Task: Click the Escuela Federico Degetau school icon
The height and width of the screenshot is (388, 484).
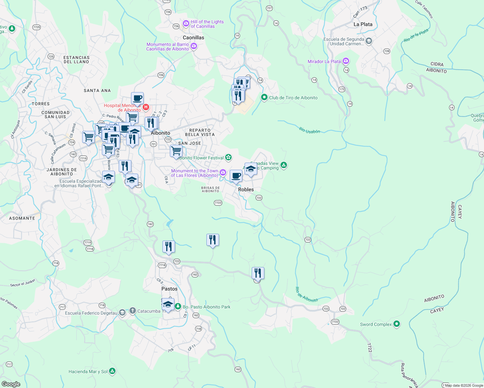Action: [x=122, y=313]
